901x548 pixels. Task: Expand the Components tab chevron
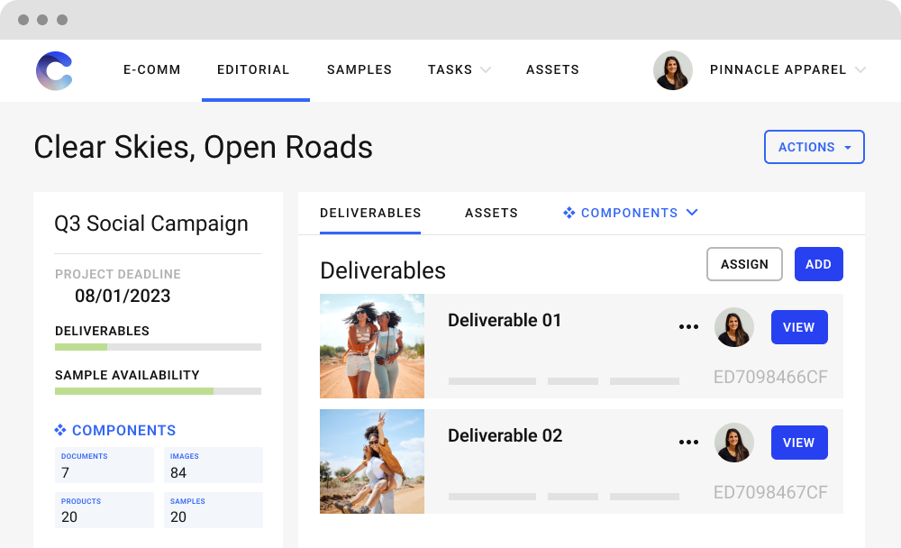pyautogui.click(x=692, y=214)
